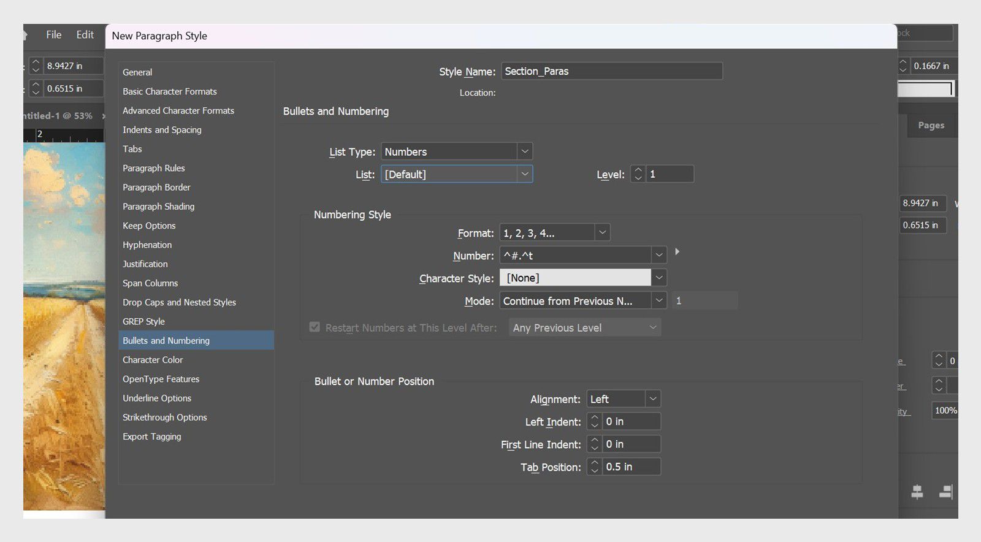Click the Style Name text field

coord(611,71)
